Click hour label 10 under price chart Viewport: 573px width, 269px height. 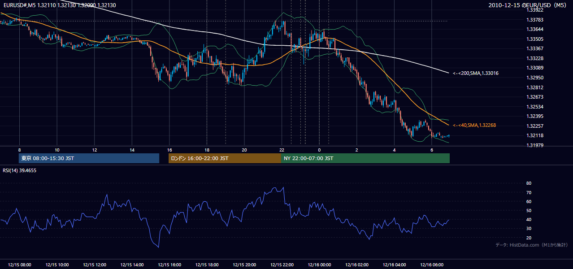[x=57, y=150]
